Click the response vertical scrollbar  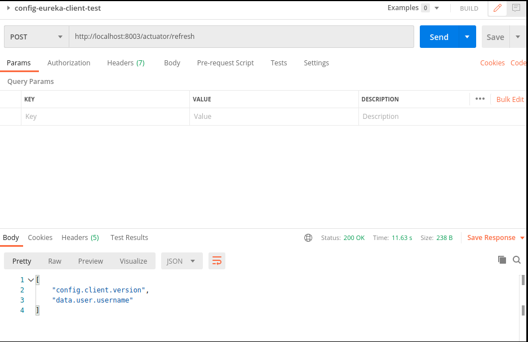click(x=523, y=307)
